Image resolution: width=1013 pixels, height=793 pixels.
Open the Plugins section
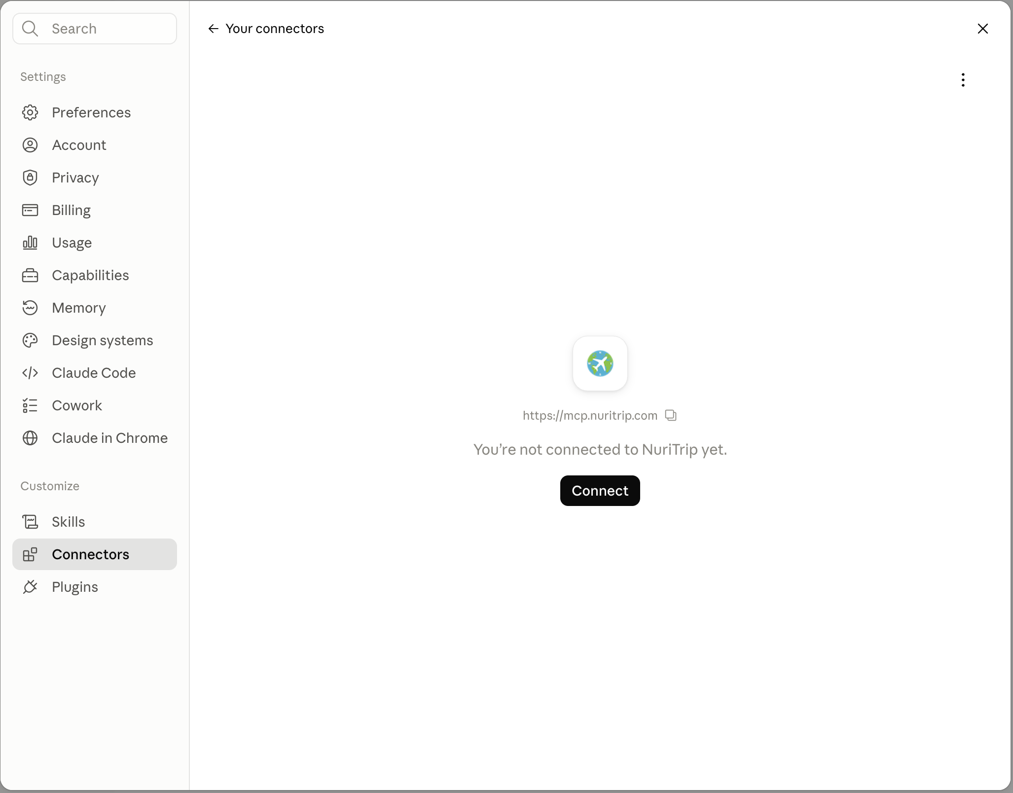point(95,587)
